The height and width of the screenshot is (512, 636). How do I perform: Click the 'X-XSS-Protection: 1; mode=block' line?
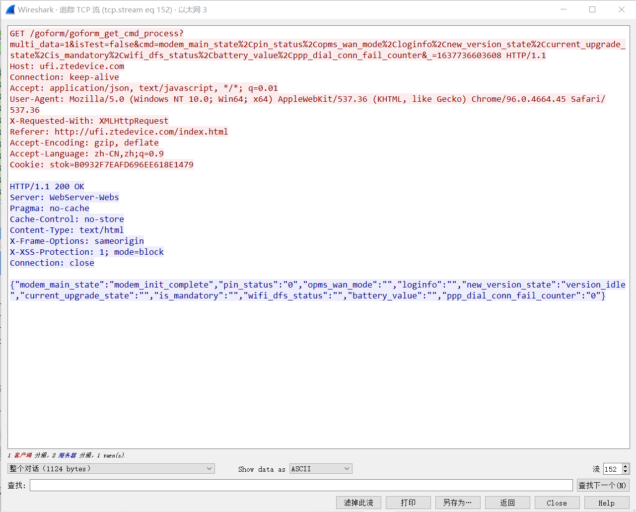(x=87, y=252)
